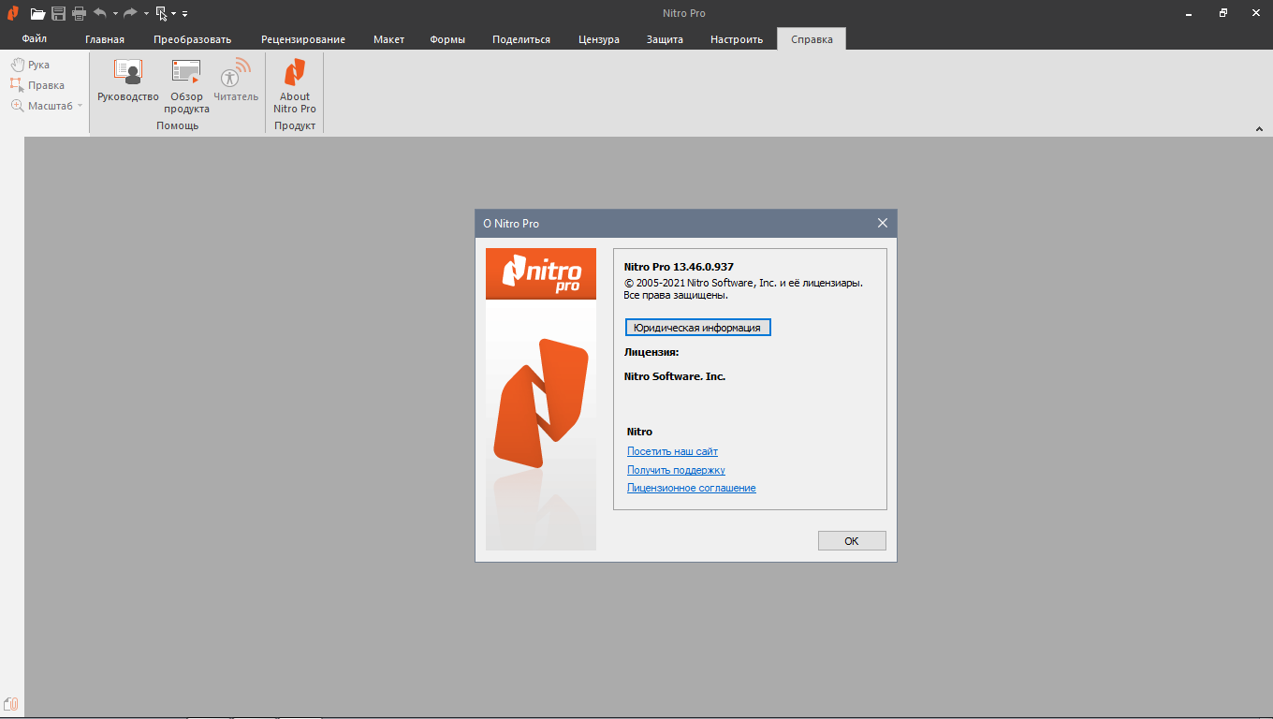Switch to the Настроить tab
Image resolution: width=1273 pixels, height=719 pixels.
[737, 39]
